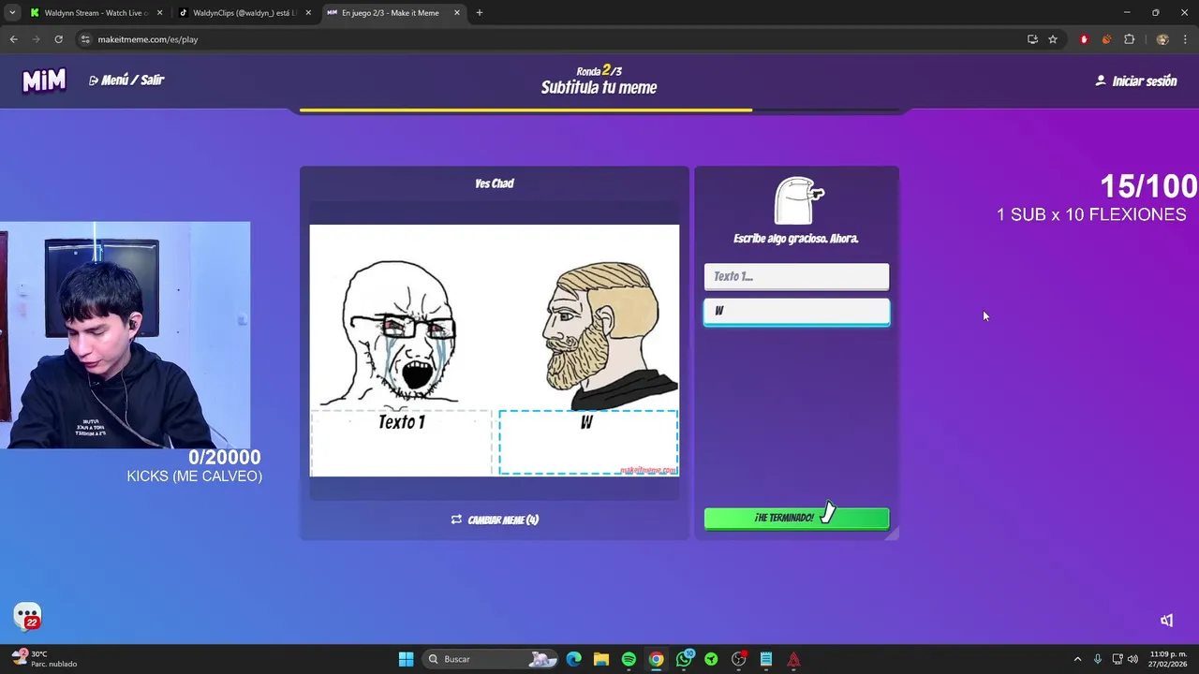Open the green round taskbar app
The height and width of the screenshot is (674, 1199).
(x=711, y=659)
